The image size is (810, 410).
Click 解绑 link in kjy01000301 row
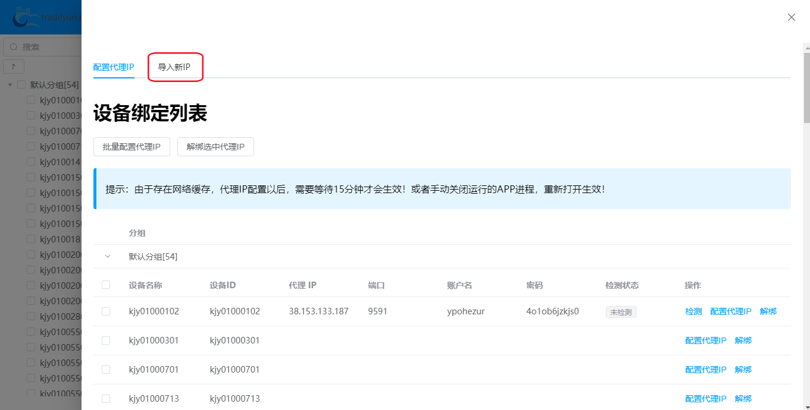(743, 340)
